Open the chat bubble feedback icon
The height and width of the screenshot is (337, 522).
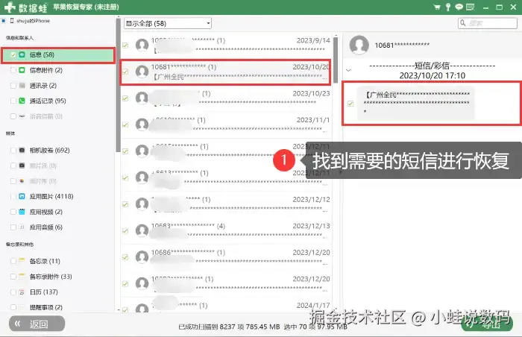coord(459,7)
